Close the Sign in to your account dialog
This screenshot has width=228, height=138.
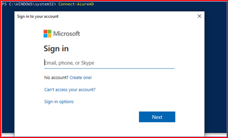pyautogui.click(x=199, y=16)
